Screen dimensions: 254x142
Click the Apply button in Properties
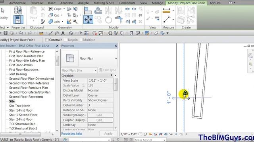108,133
